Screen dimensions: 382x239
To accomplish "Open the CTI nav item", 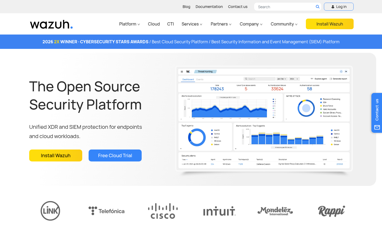I will click(171, 24).
